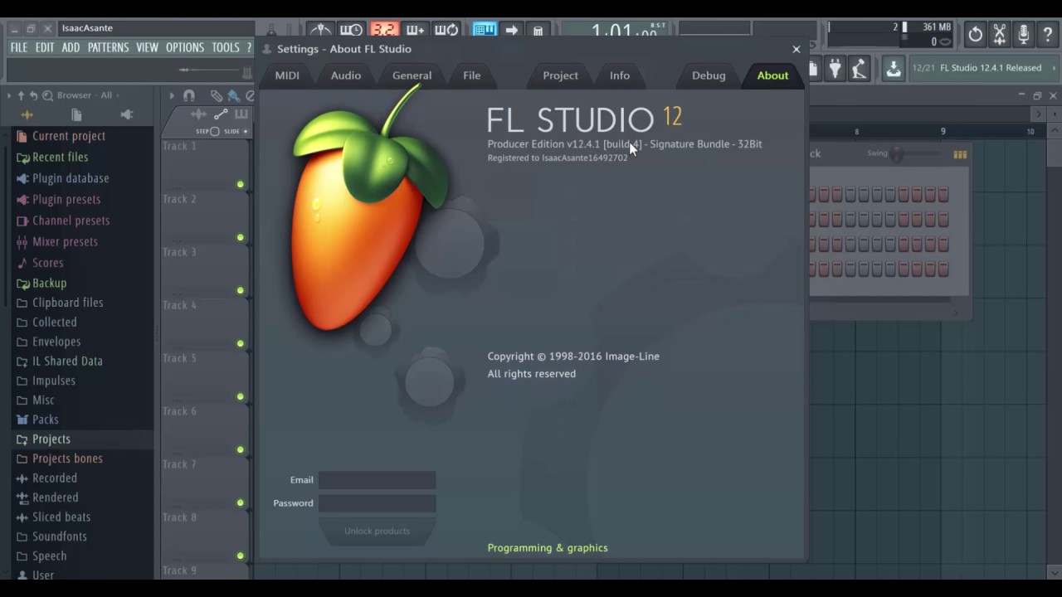This screenshot has height=597, width=1062.
Task: Switch playlist clip focus to pattern clips
Action: 241,114
